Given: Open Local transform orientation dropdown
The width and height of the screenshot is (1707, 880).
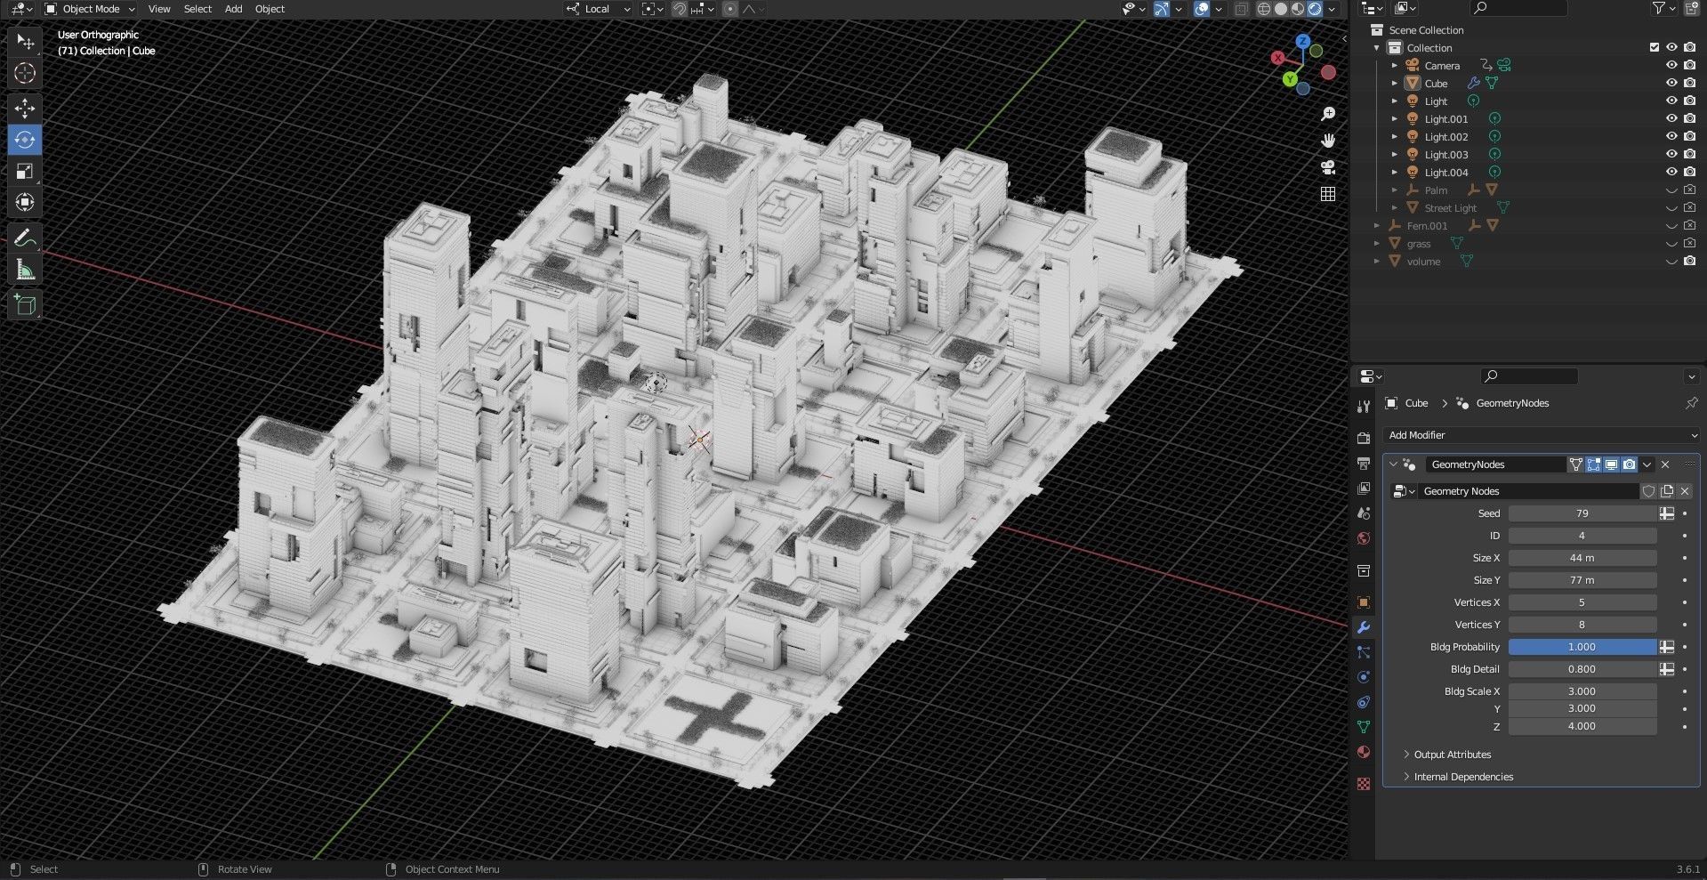Looking at the screenshot, I should click(598, 9).
